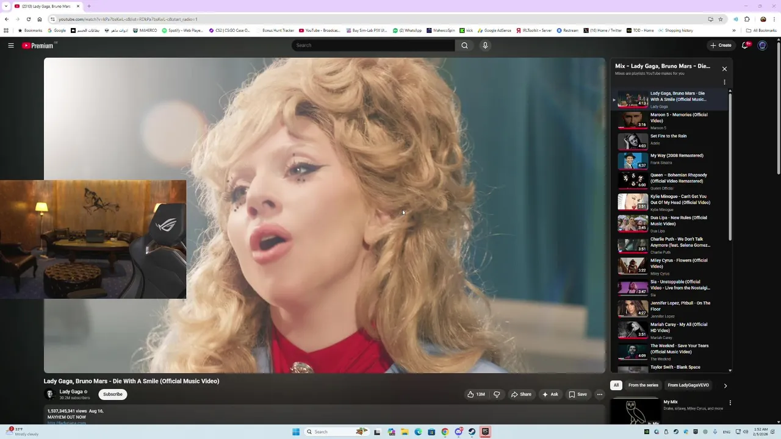Viewport: 781px width, 439px height.
Task: Open the Lady Gaga channel avatar
Action: [x=50, y=394]
